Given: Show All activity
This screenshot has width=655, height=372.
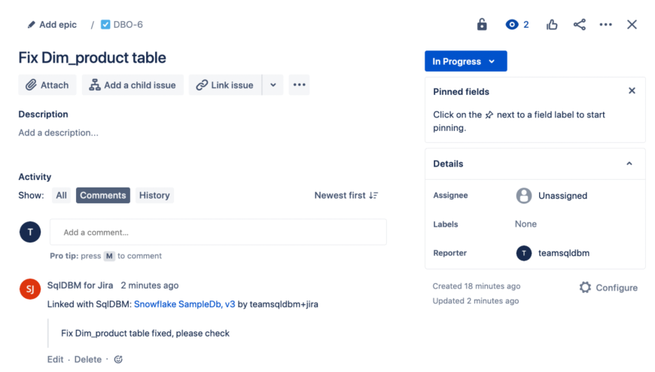Looking at the screenshot, I should point(61,195).
